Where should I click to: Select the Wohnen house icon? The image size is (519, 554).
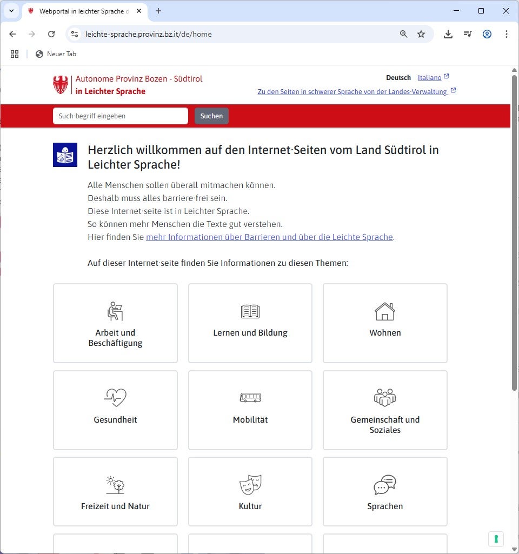click(x=384, y=311)
